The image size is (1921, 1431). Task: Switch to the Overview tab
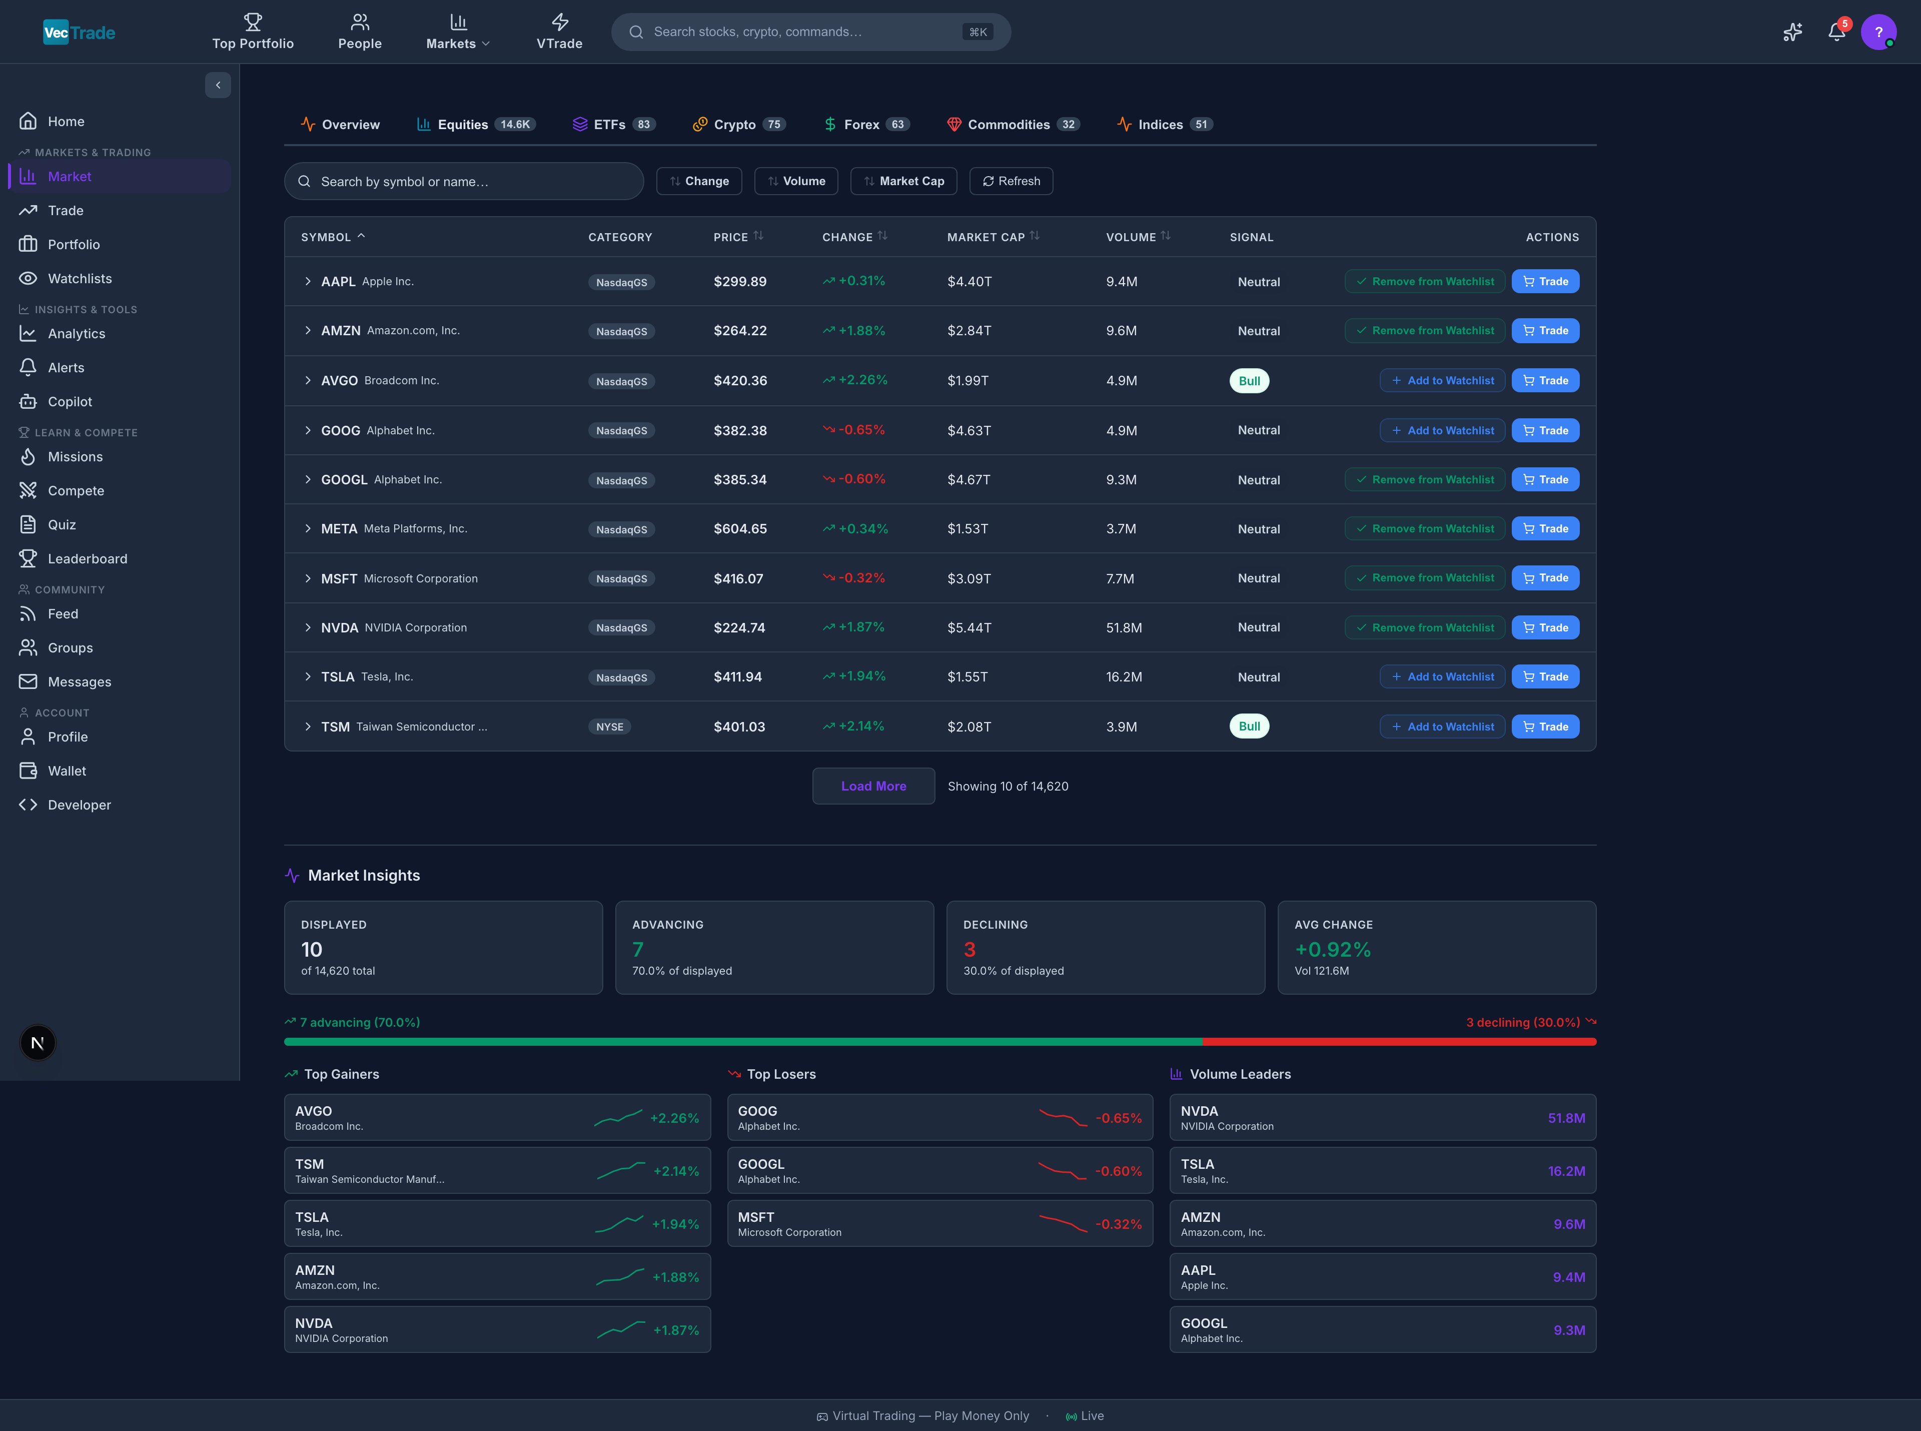tap(340, 125)
